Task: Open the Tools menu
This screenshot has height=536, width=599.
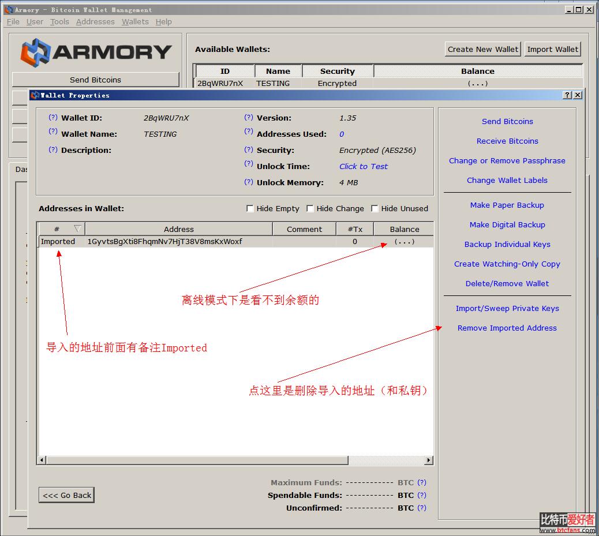Action: click(x=59, y=22)
